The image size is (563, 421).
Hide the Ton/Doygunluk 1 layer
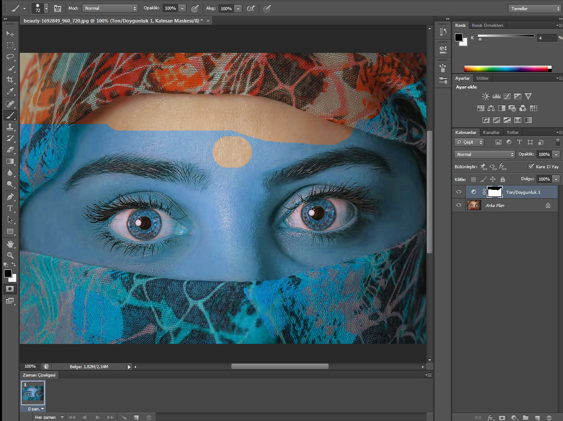tap(459, 192)
